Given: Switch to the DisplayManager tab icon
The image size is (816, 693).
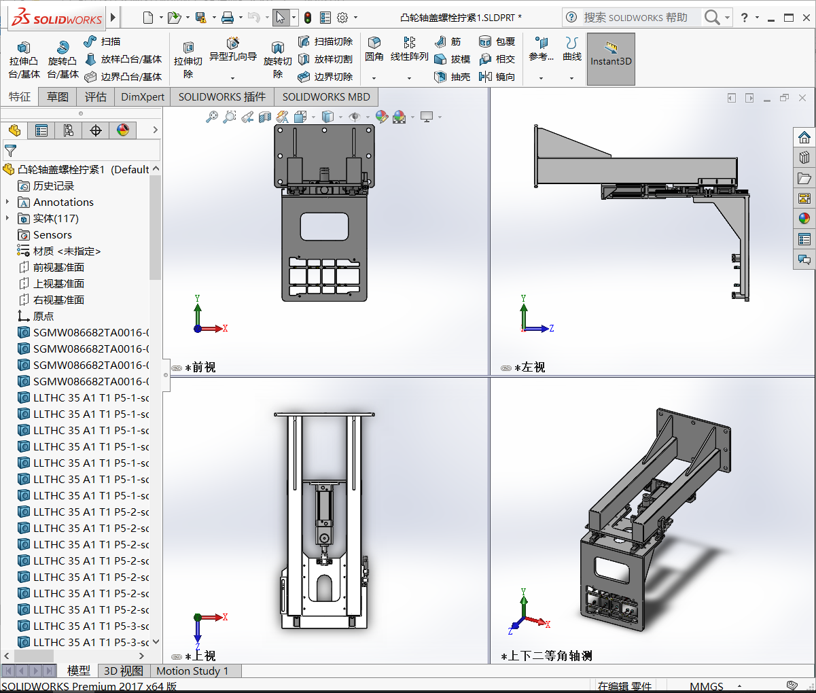Looking at the screenshot, I should [x=123, y=130].
